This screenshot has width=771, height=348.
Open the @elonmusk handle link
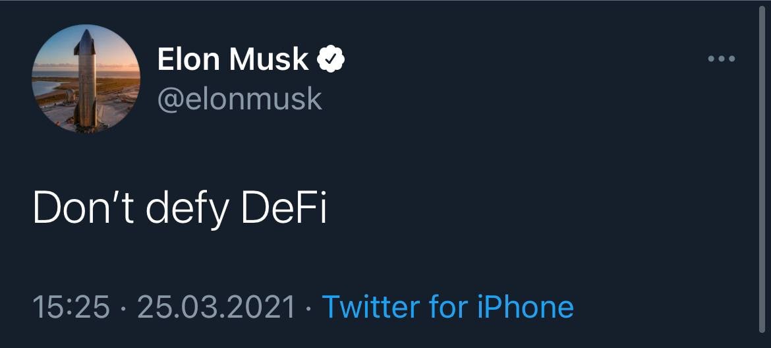point(240,99)
